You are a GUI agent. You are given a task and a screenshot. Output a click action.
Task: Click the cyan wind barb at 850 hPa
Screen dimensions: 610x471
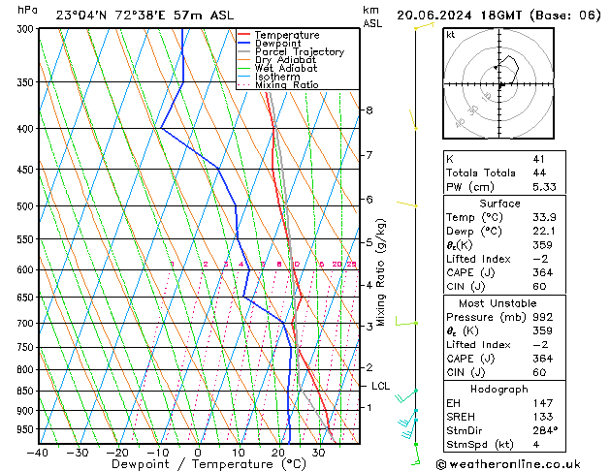[405, 396]
